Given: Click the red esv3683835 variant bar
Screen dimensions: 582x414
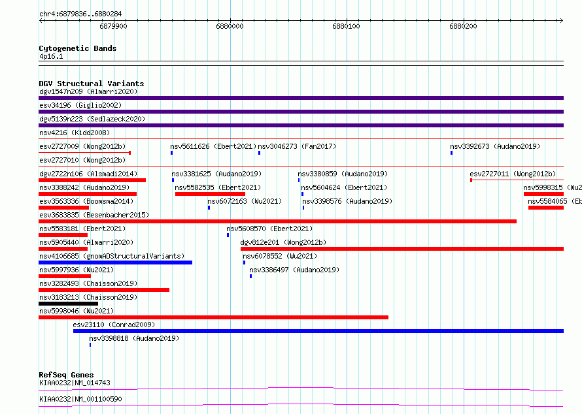Looking at the screenshot, I should 278,221.
